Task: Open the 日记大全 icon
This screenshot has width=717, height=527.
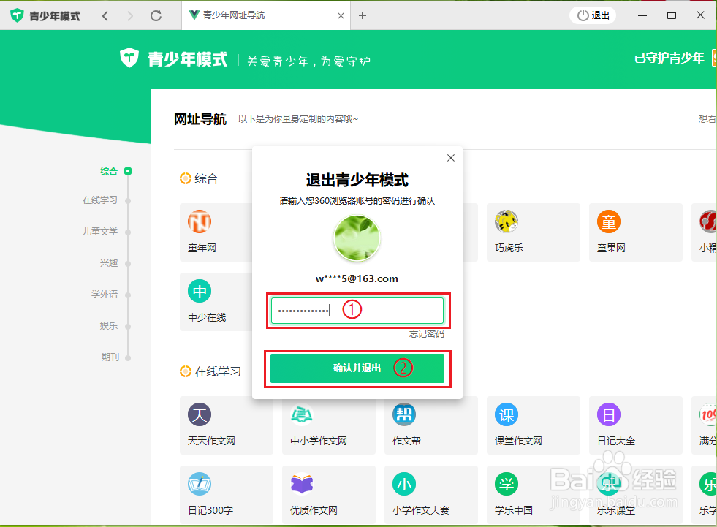Action: pyautogui.click(x=608, y=414)
